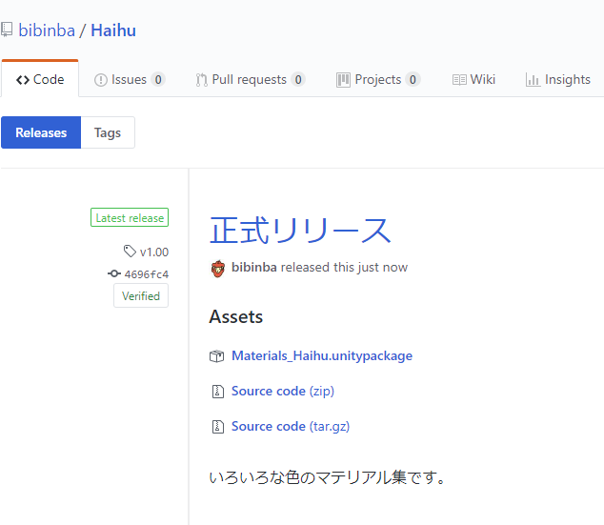Open bibinba author profile link

tap(253, 267)
